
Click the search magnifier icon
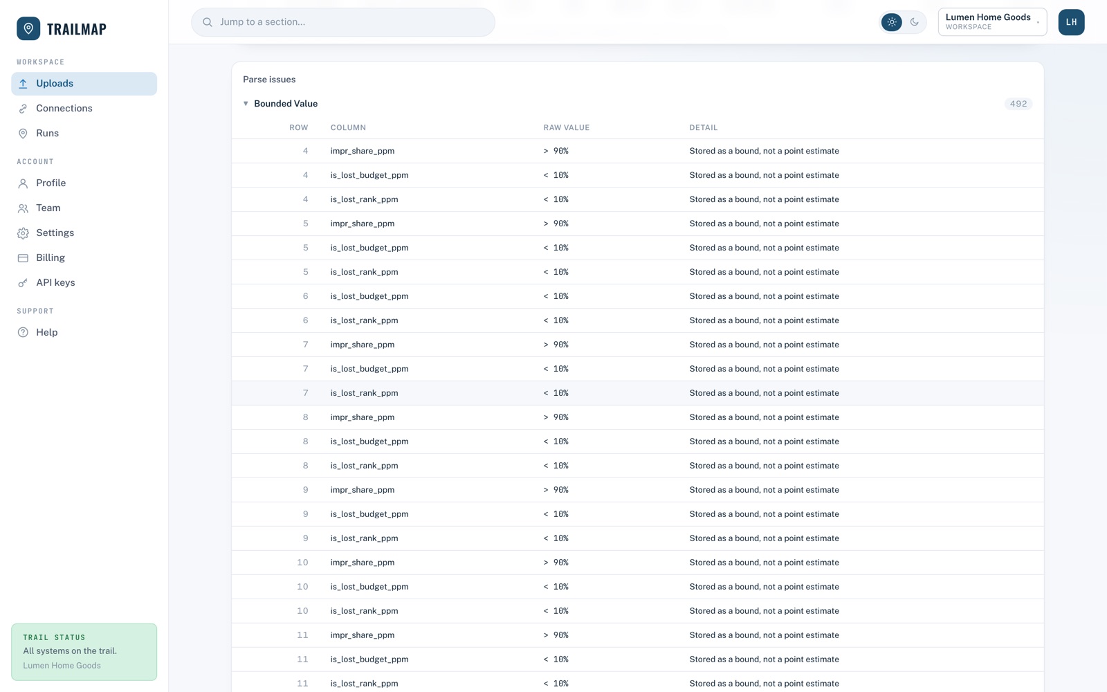pos(208,22)
